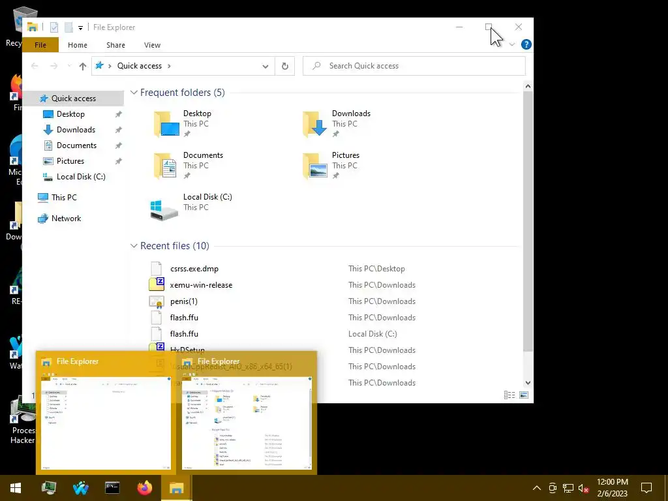This screenshot has width=668, height=501.
Task: Select the xemu-win-release recent file
Action: (x=201, y=285)
